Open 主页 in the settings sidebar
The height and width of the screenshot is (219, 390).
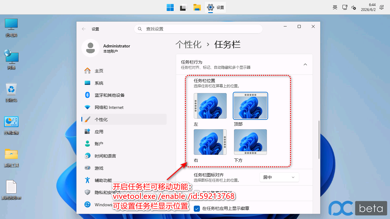point(124,71)
